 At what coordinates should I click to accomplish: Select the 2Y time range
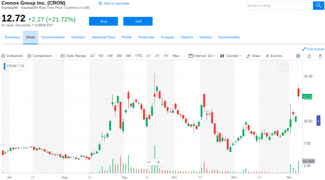tap(157, 56)
